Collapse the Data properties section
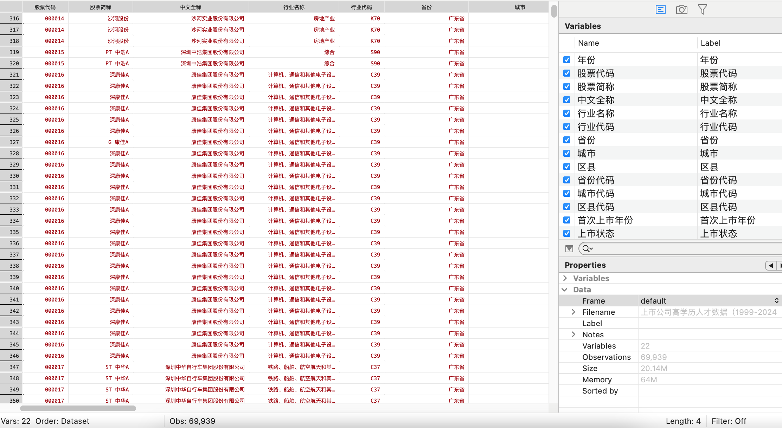This screenshot has height=428, width=782. click(x=565, y=290)
